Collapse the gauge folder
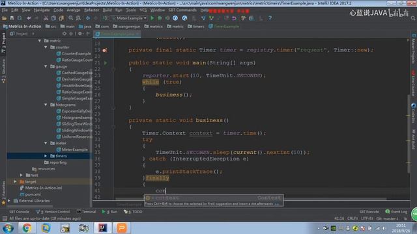417x234 pixels. [x=46, y=66]
